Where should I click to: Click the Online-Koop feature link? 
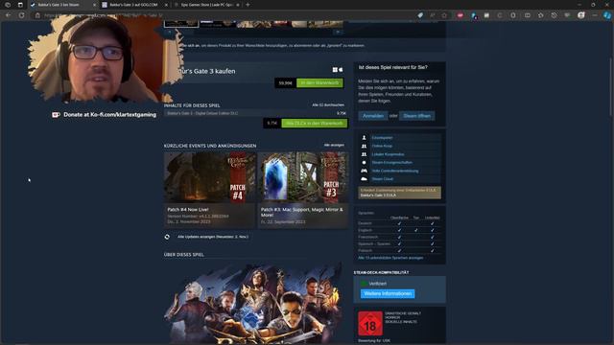click(382, 146)
